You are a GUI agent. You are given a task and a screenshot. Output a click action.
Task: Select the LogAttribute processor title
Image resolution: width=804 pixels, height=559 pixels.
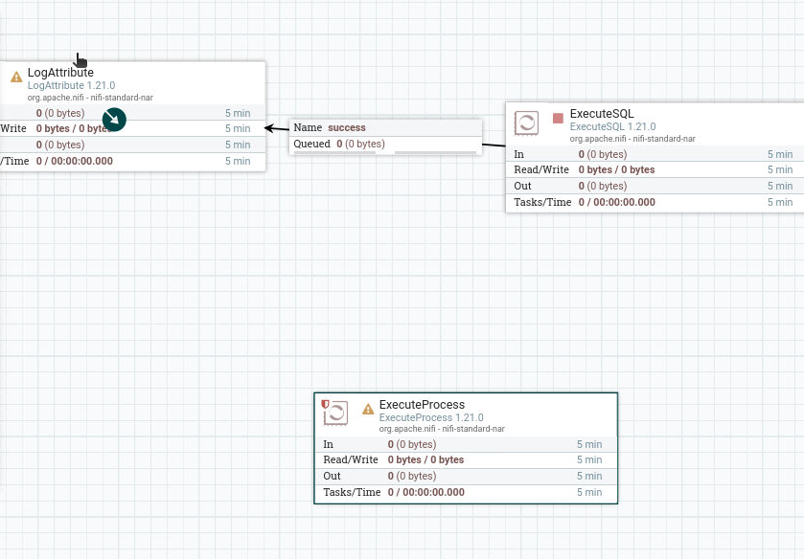point(60,72)
